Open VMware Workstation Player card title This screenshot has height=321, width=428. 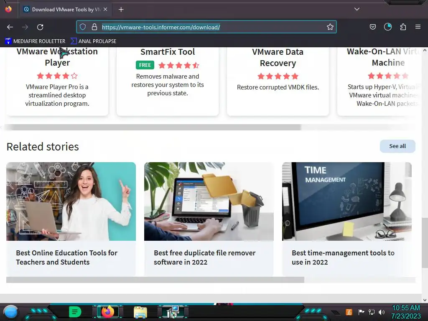[57, 57]
